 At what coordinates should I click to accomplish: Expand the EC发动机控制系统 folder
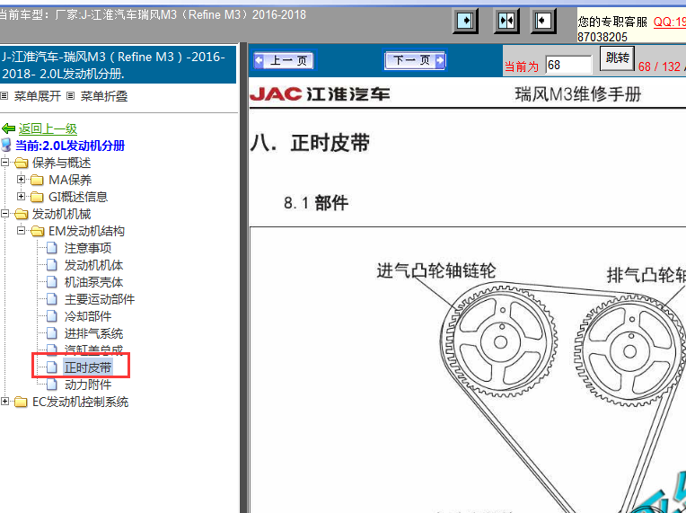click(x=4, y=402)
